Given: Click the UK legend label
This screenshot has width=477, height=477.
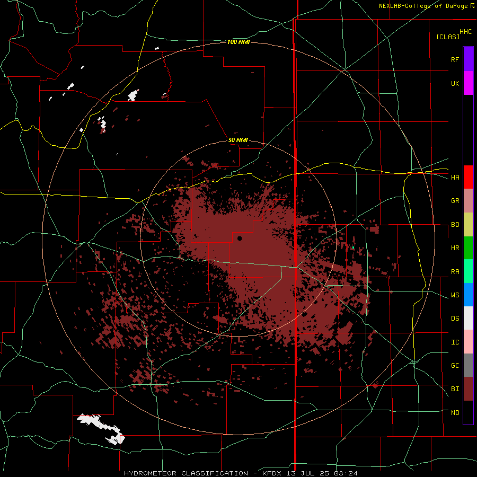Looking at the screenshot, I should pos(455,83).
